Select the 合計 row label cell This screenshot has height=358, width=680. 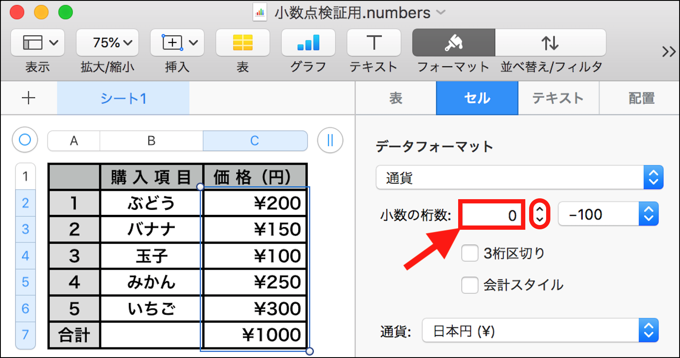point(74,335)
